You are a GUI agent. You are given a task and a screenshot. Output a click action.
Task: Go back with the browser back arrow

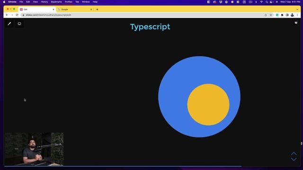[7, 15]
